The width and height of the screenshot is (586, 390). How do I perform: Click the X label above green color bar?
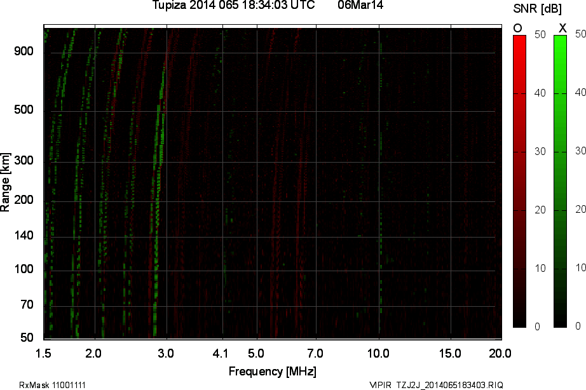(x=562, y=27)
